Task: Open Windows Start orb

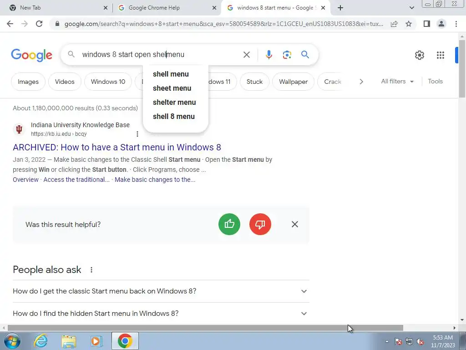Action: [x=12, y=341]
